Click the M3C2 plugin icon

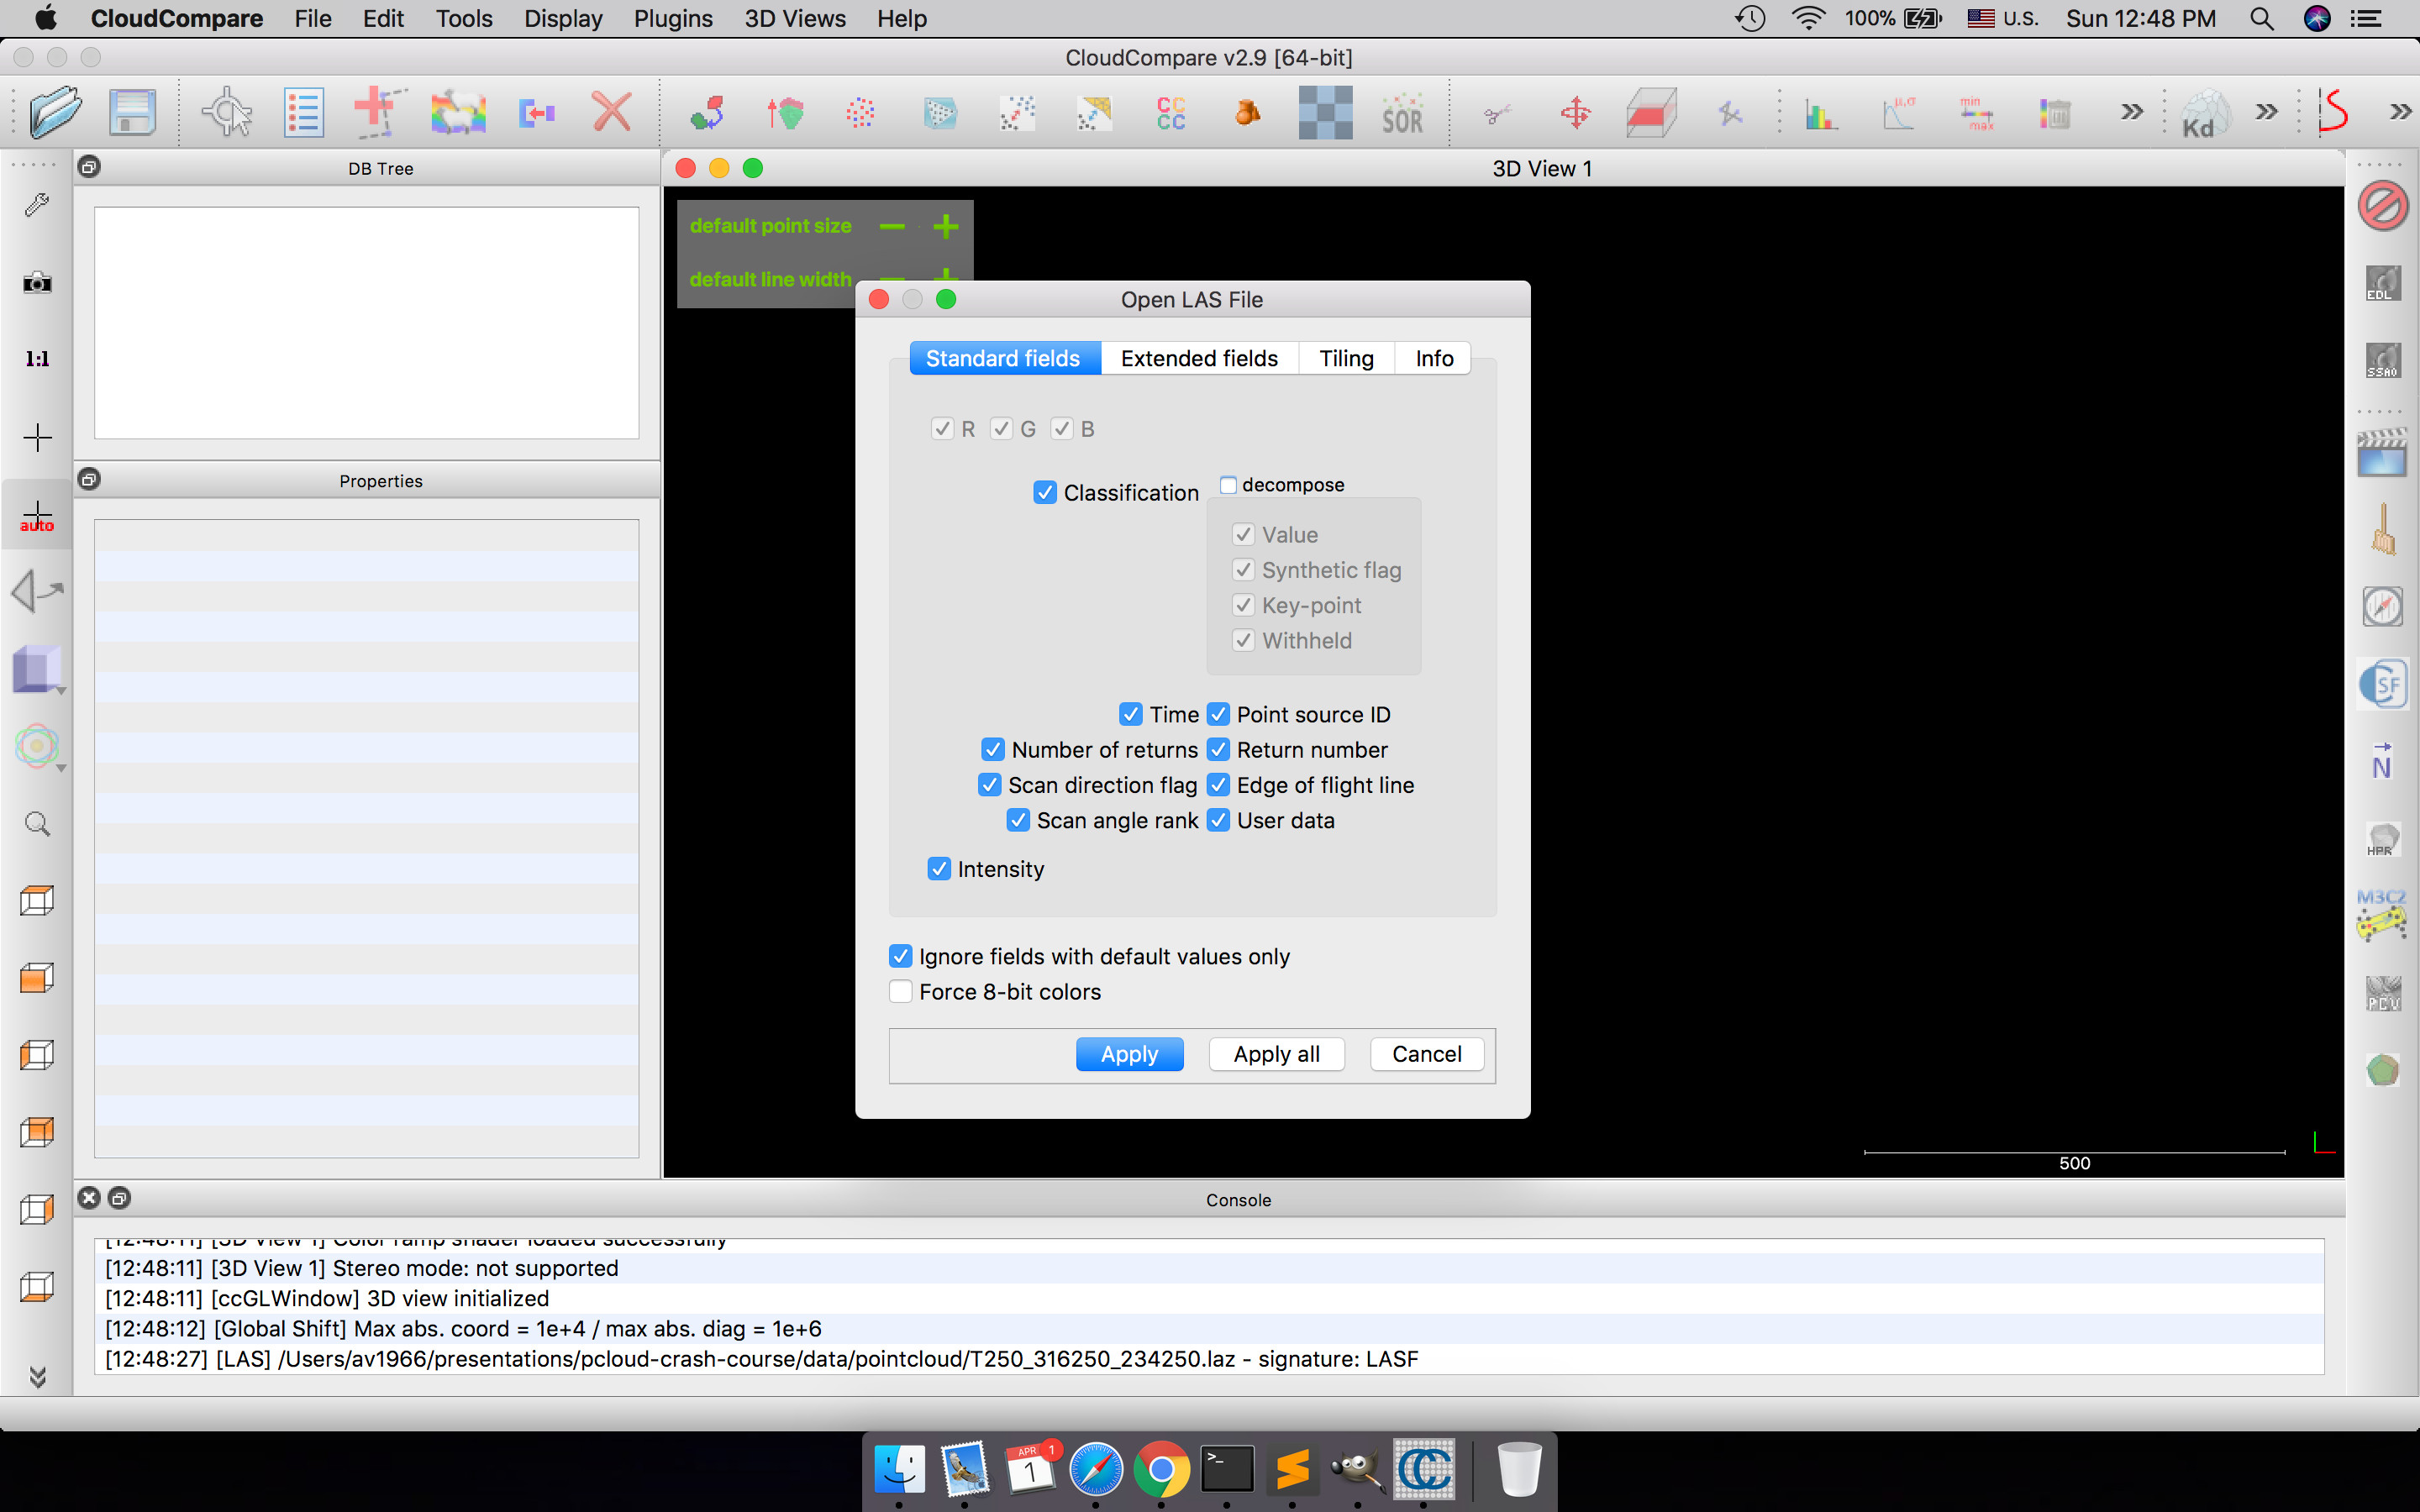[x=2381, y=914]
